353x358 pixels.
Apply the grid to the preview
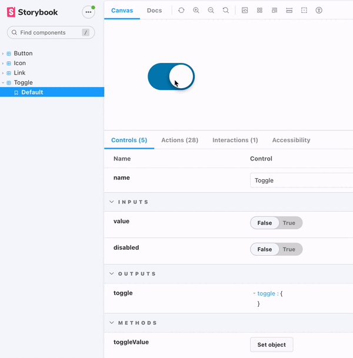[x=259, y=11]
